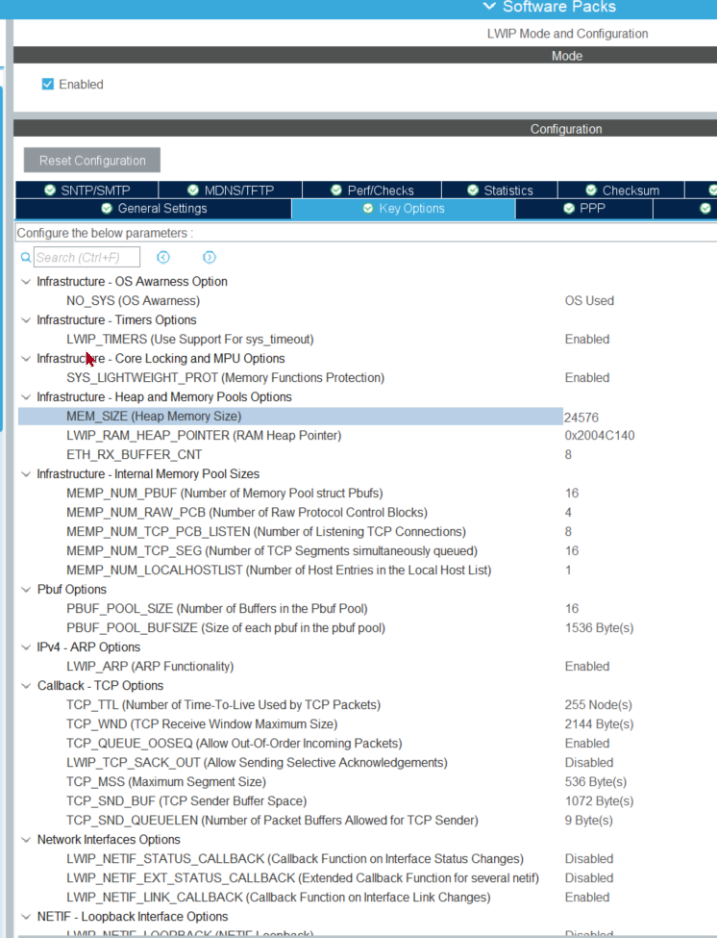Go to next search result arrow
Viewport: 717px width, 938px height.
pos(210,257)
